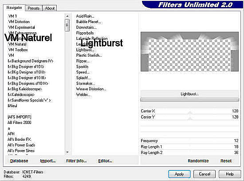Click the category list scroll-up arrow

pyautogui.click(x=67, y=16)
